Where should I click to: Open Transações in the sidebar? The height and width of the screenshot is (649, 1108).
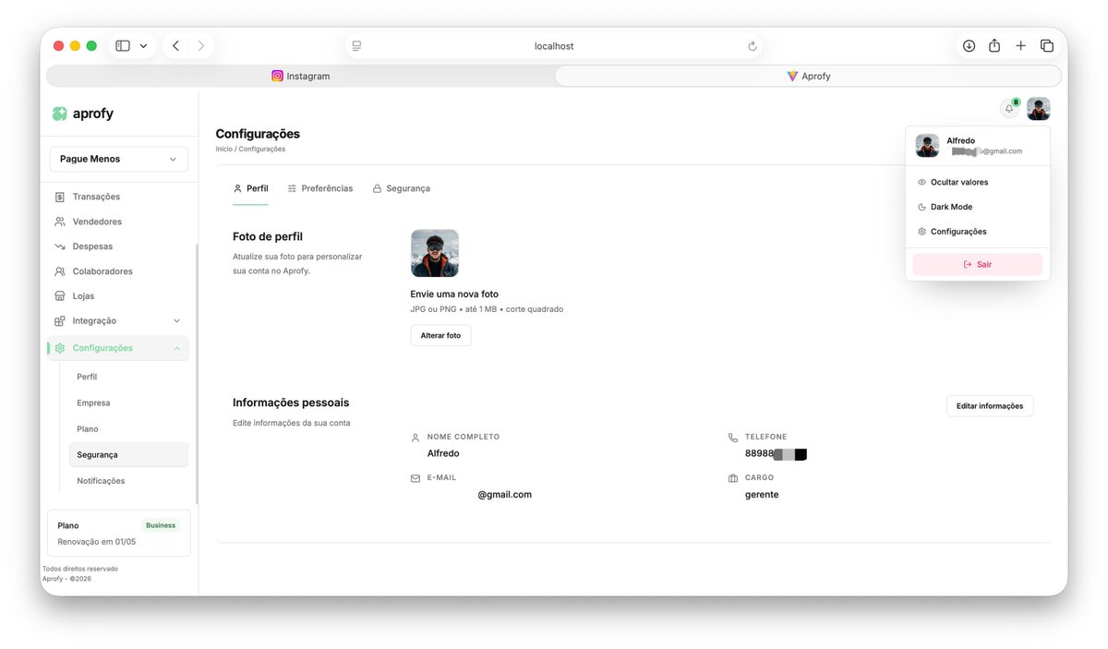coord(96,197)
